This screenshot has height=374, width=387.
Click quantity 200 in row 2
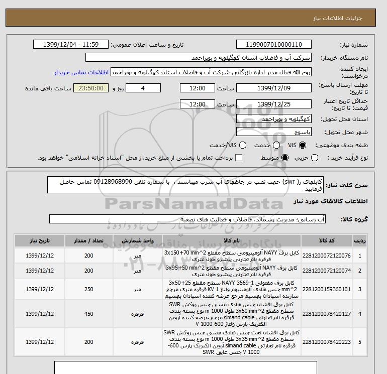tap(89, 271)
